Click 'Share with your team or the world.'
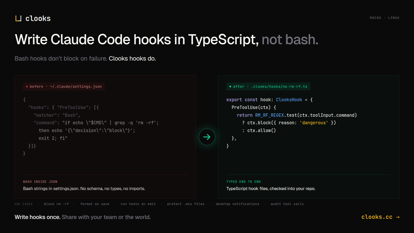The width and height of the screenshot is (414, 233). (x=106, y=217)
